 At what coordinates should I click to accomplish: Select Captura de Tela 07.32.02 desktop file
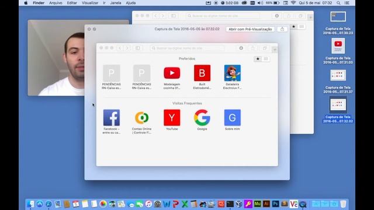tap(338, 110)
